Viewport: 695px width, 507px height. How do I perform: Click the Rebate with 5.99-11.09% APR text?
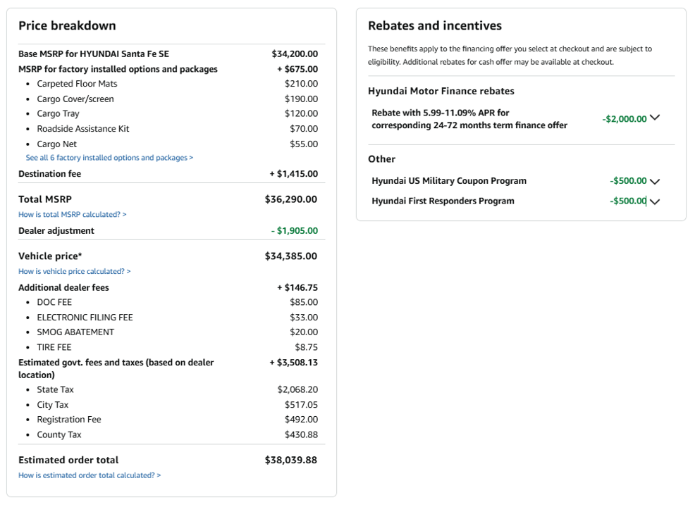(x=469, y=119)
